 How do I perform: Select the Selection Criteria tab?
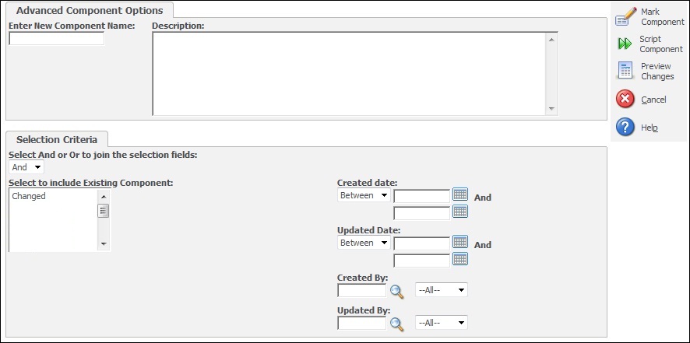point(57,139)
